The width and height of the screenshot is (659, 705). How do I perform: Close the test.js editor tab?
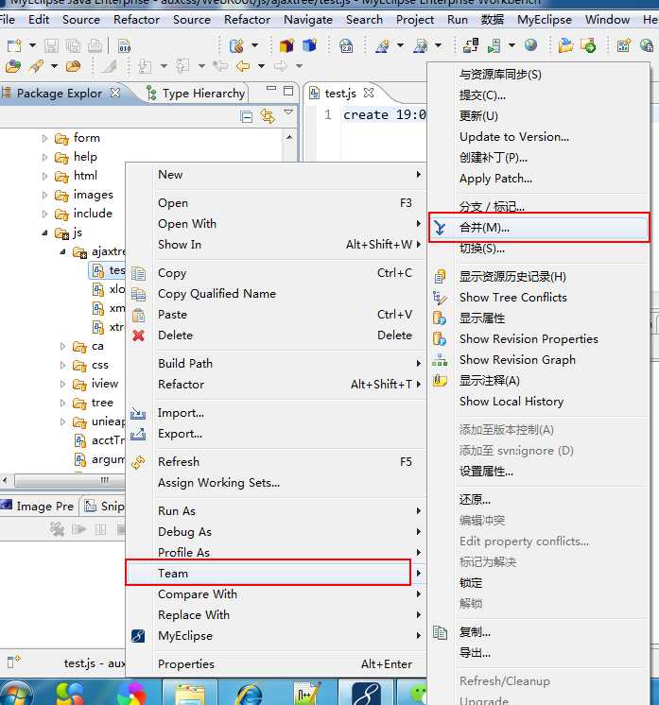point(369,93)
